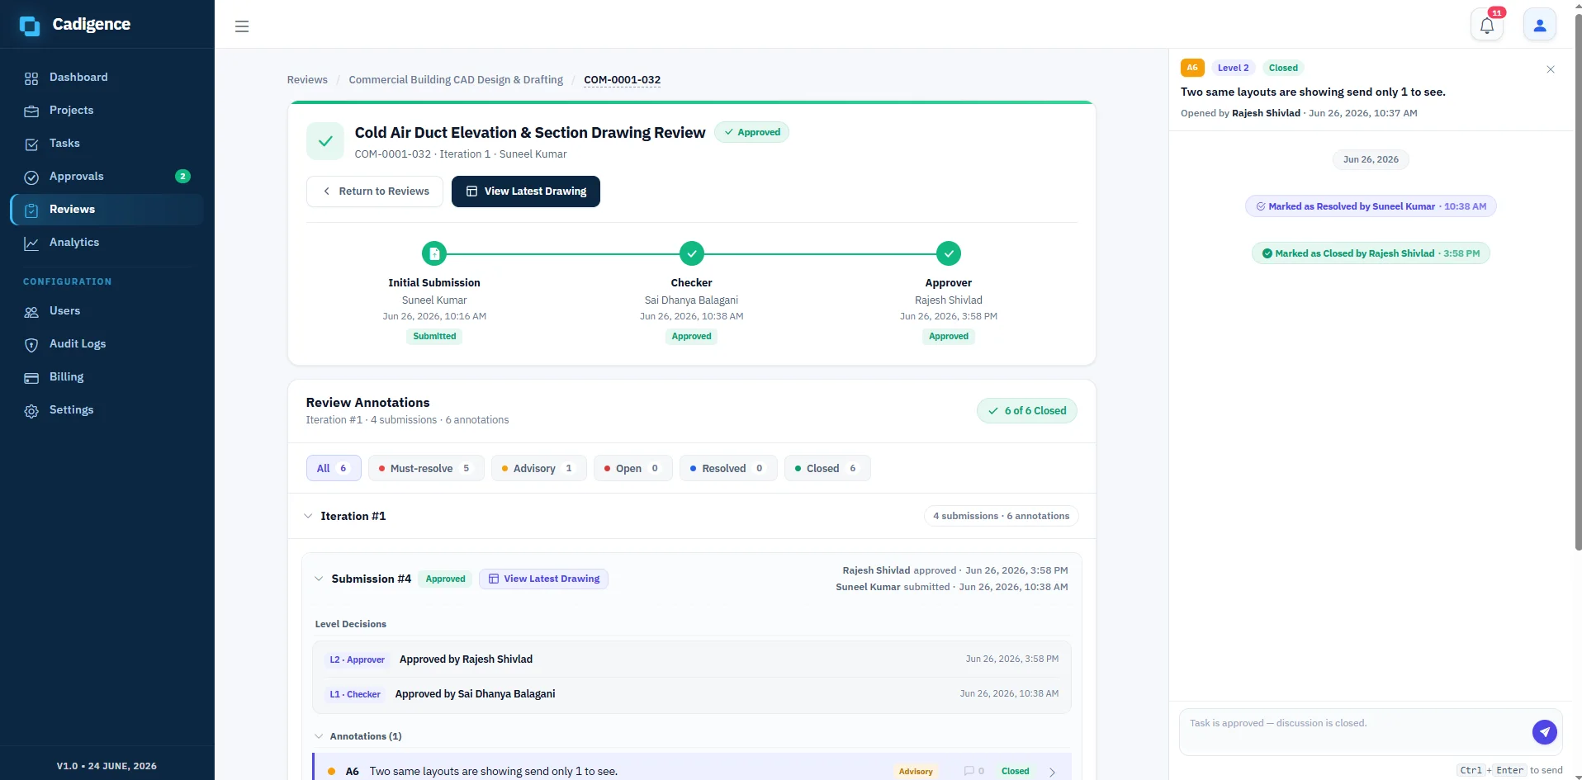Click the Approver step checkmark

pos(949,253)
